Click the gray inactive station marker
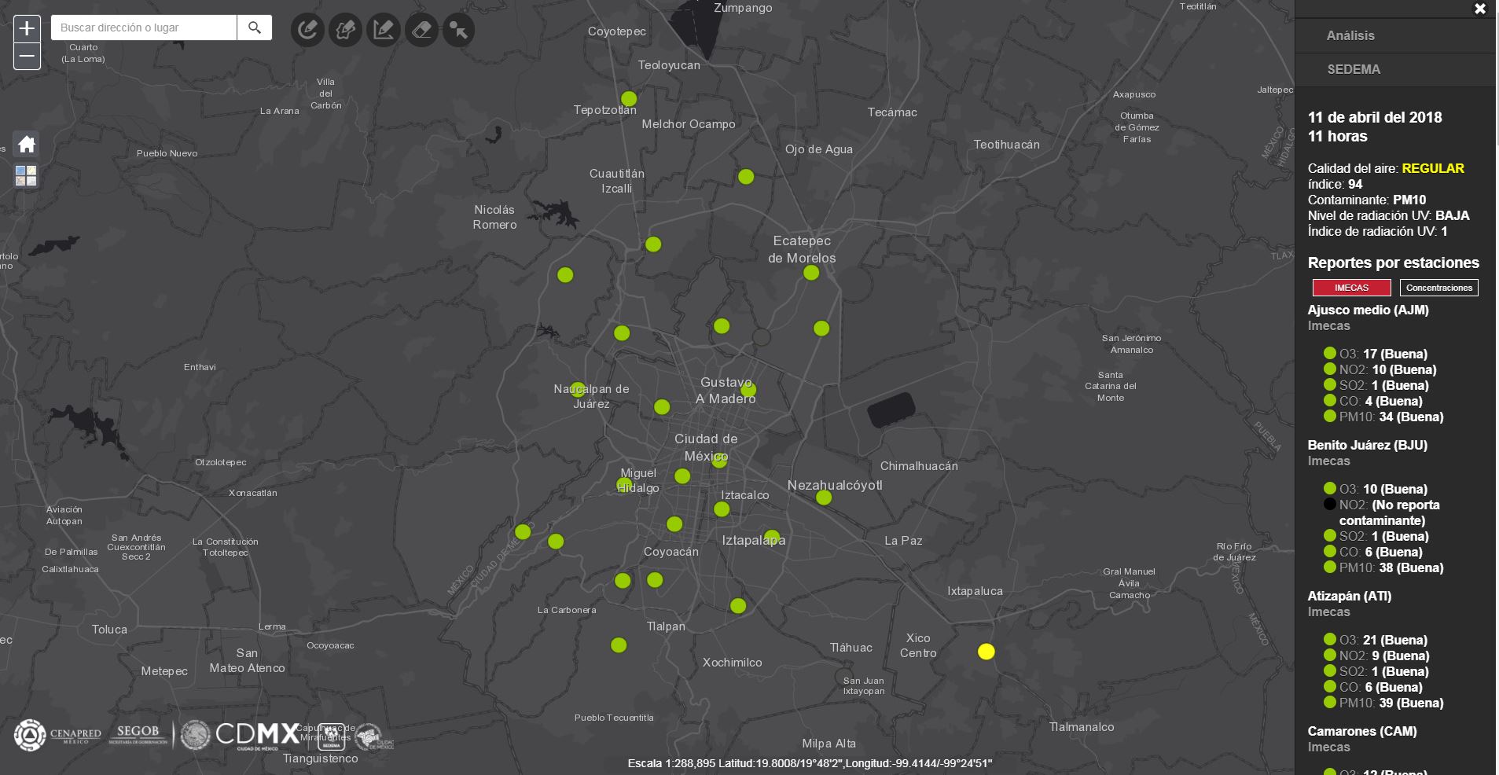 pos(761,337)
